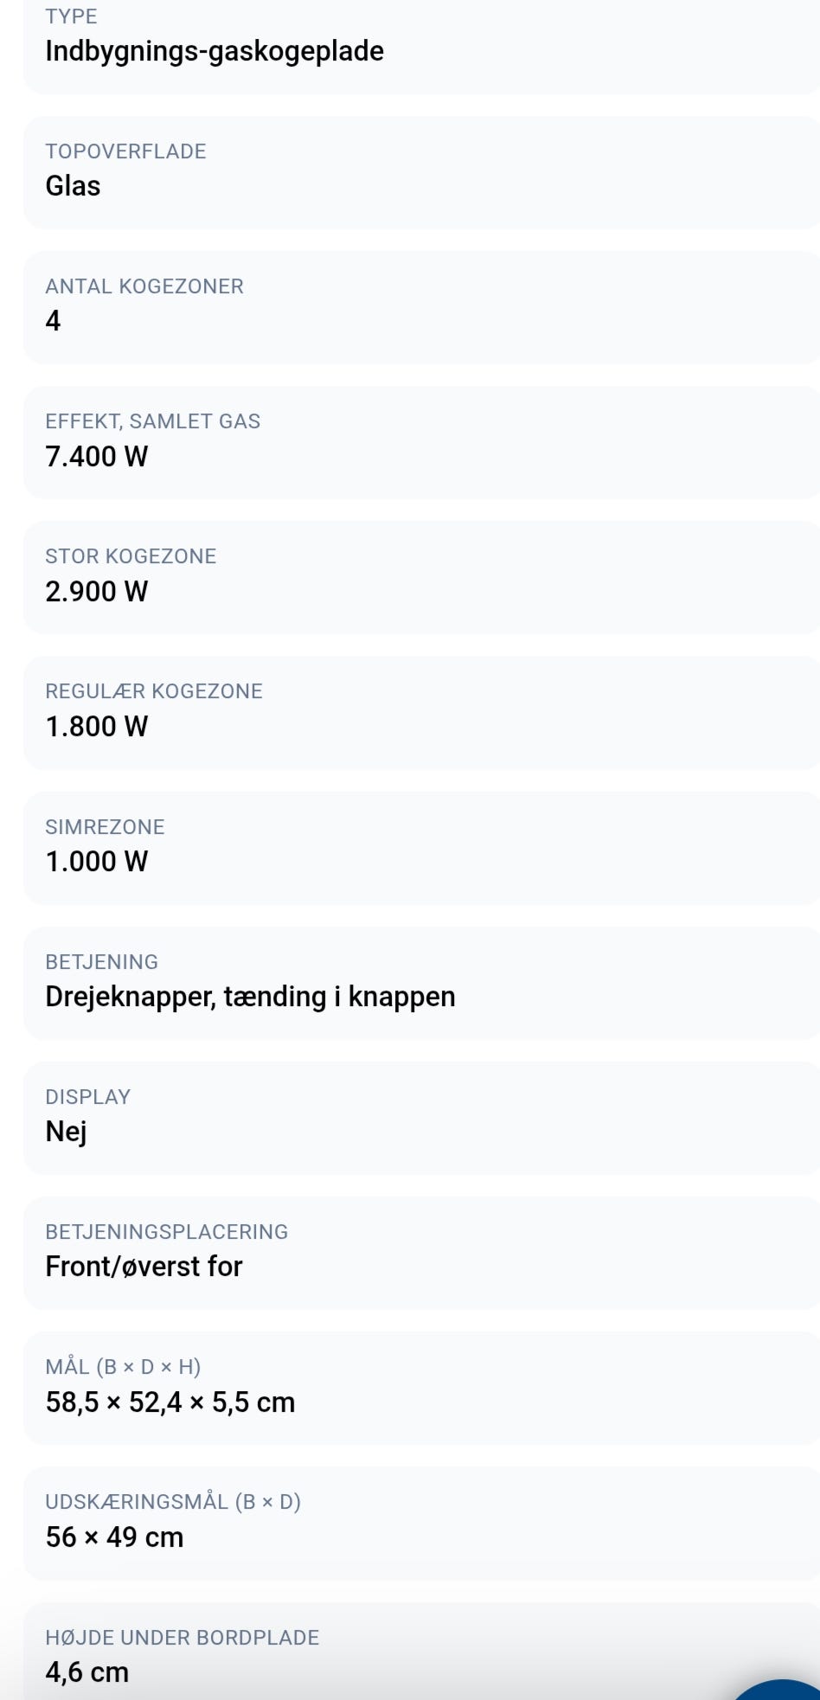Tap the 2.900 W value
820x1700 pixels.
coord(96,591)
